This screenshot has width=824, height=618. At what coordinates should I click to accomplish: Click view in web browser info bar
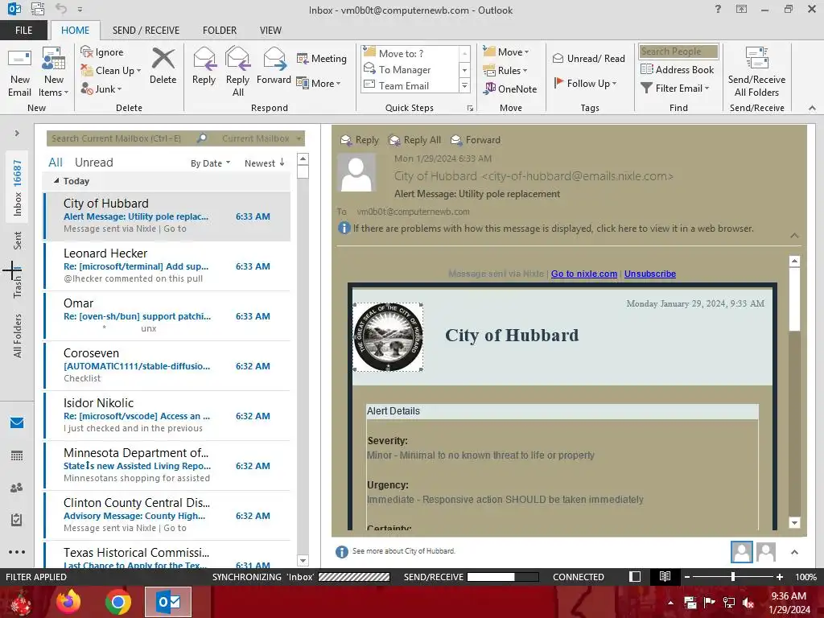pos(546,229)
